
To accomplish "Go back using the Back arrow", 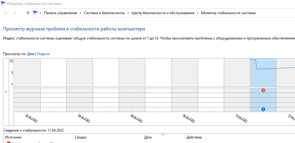I will [6, 13].
